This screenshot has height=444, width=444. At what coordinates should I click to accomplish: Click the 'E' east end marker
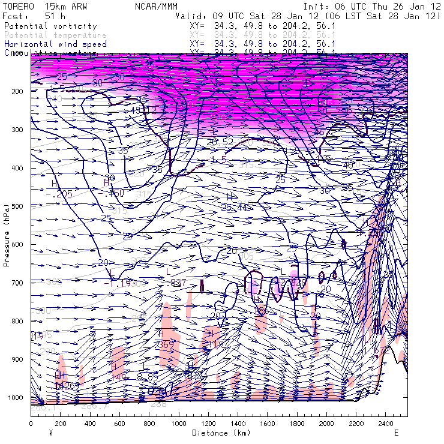click(397, 433)
